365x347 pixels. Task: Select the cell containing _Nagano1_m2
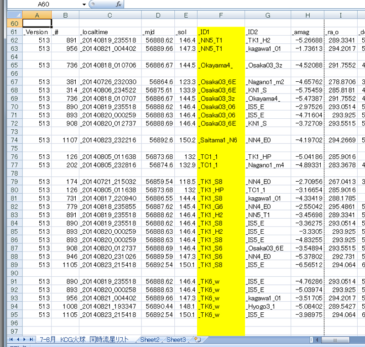pos(268,82)
